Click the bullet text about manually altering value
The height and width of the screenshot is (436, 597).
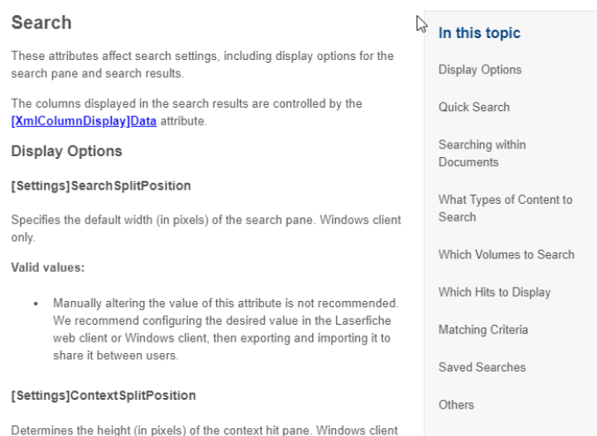click(226, 329)
